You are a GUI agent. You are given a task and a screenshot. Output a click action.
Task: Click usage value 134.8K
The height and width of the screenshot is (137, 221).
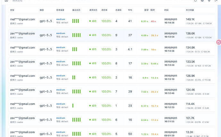coord(191,47)
